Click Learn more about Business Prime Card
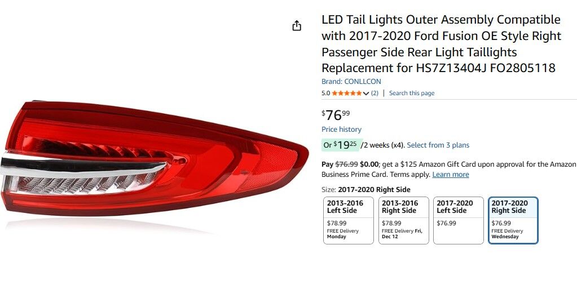 click(450, 175)
